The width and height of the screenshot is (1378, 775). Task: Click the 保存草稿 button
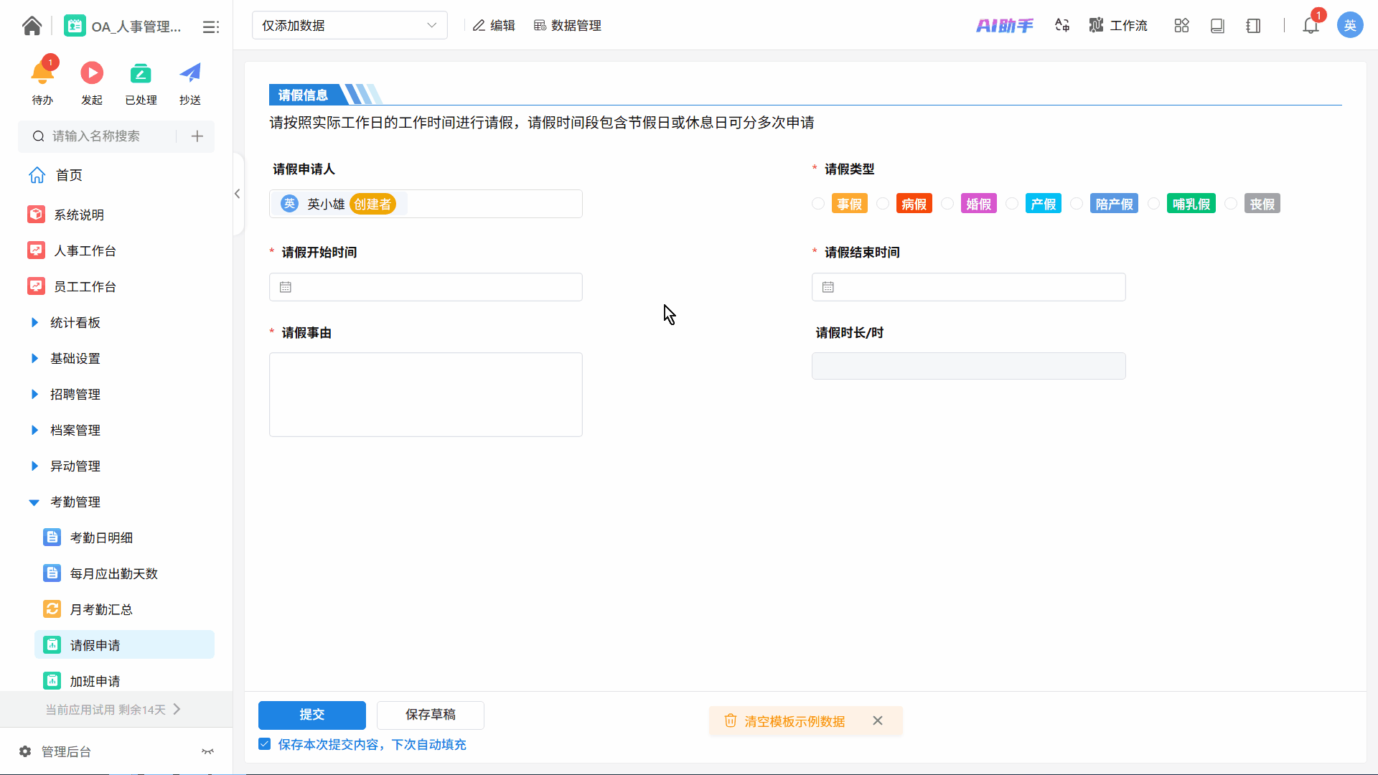click(431, 715)
